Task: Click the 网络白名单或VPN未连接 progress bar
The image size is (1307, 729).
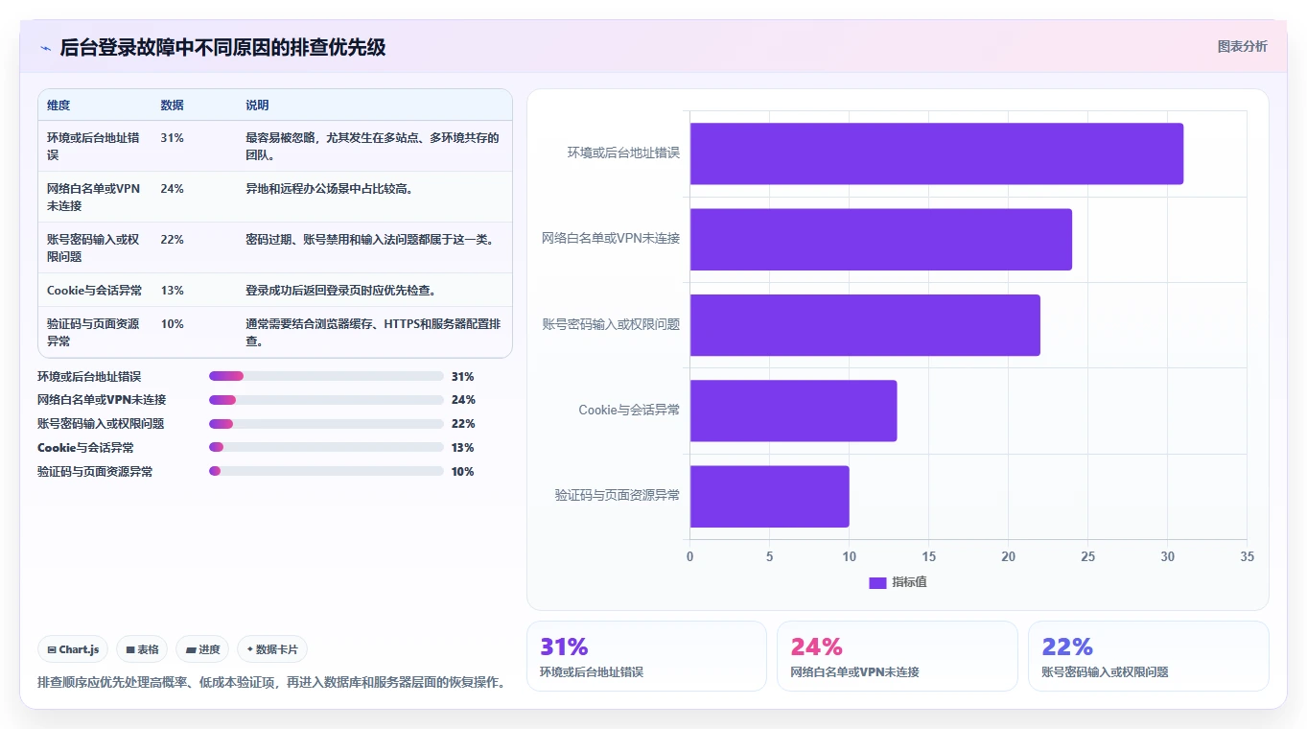Action: 326,400
